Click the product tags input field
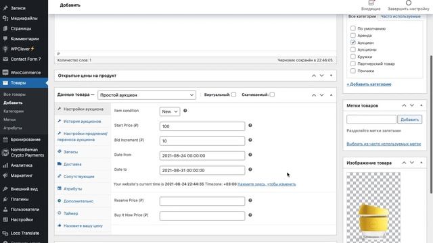Image resolution: width=433 pixels, height=243 pixels. click(x=371, y=119)
